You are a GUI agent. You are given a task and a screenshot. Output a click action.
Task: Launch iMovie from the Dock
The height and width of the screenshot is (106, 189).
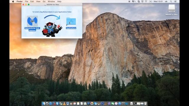pyautogui.click(x=109, y=103)
